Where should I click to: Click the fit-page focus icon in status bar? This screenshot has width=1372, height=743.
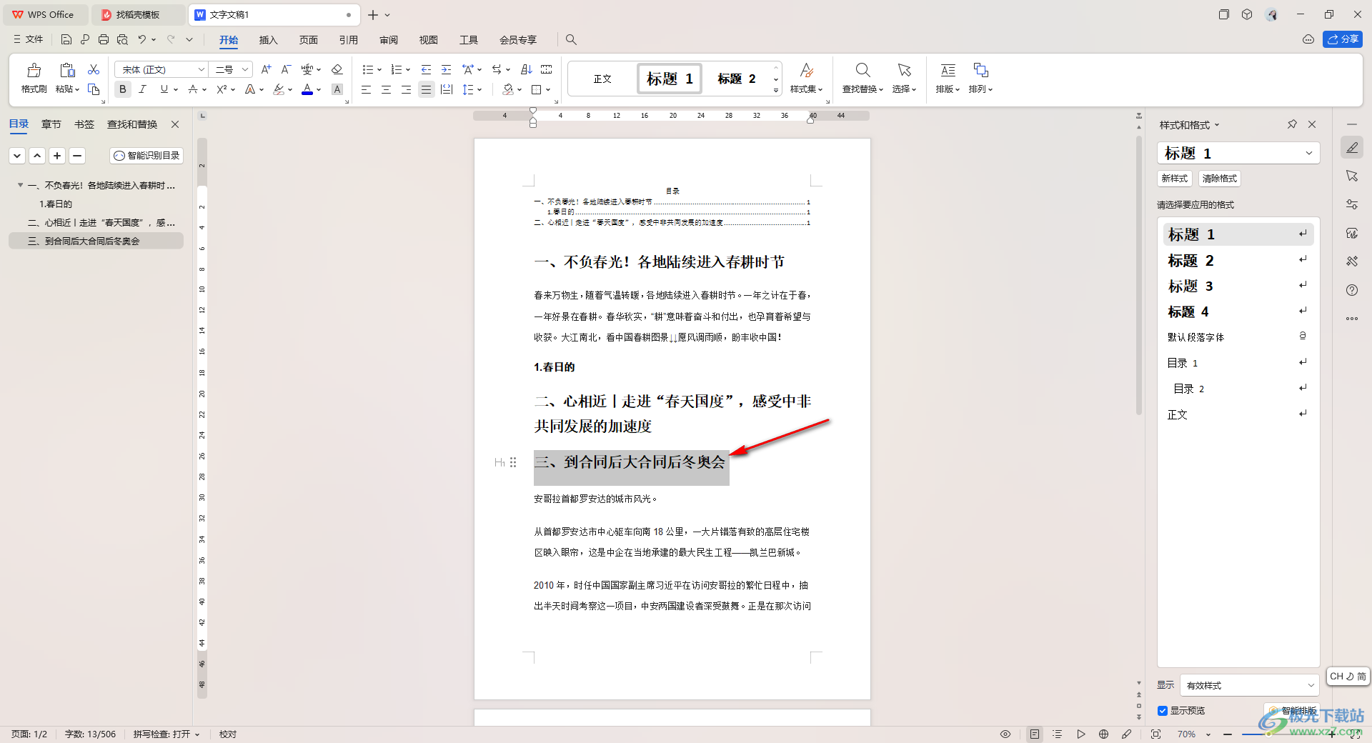click(x=1156, y=734)
